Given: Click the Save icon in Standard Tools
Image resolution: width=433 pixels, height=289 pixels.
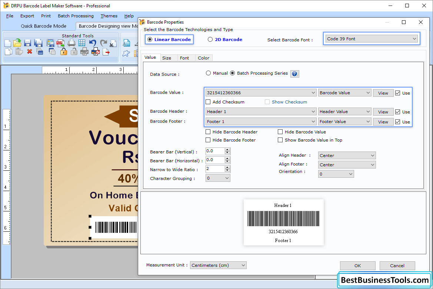Looking at the screenshot, I should (x=27, y=43).
